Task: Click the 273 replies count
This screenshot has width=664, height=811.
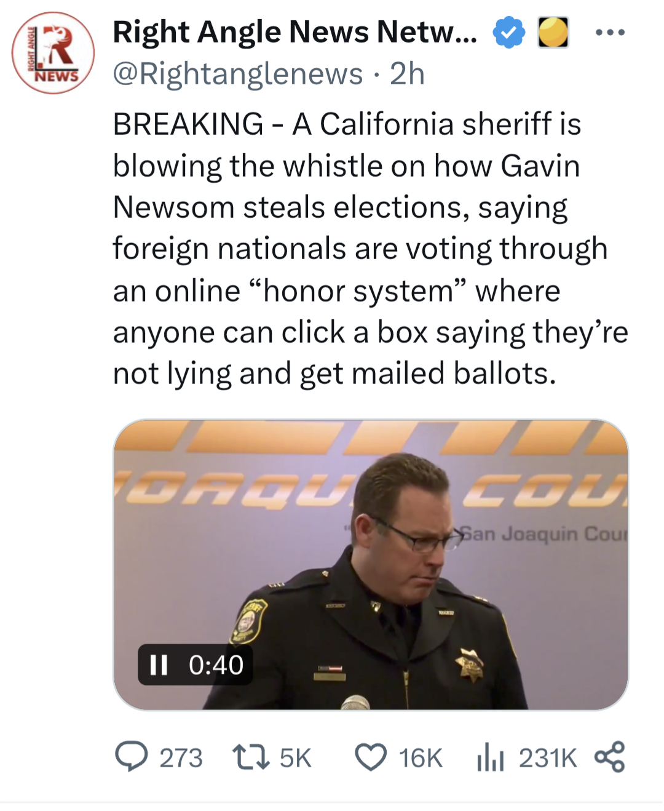Action: coord(181,758)
